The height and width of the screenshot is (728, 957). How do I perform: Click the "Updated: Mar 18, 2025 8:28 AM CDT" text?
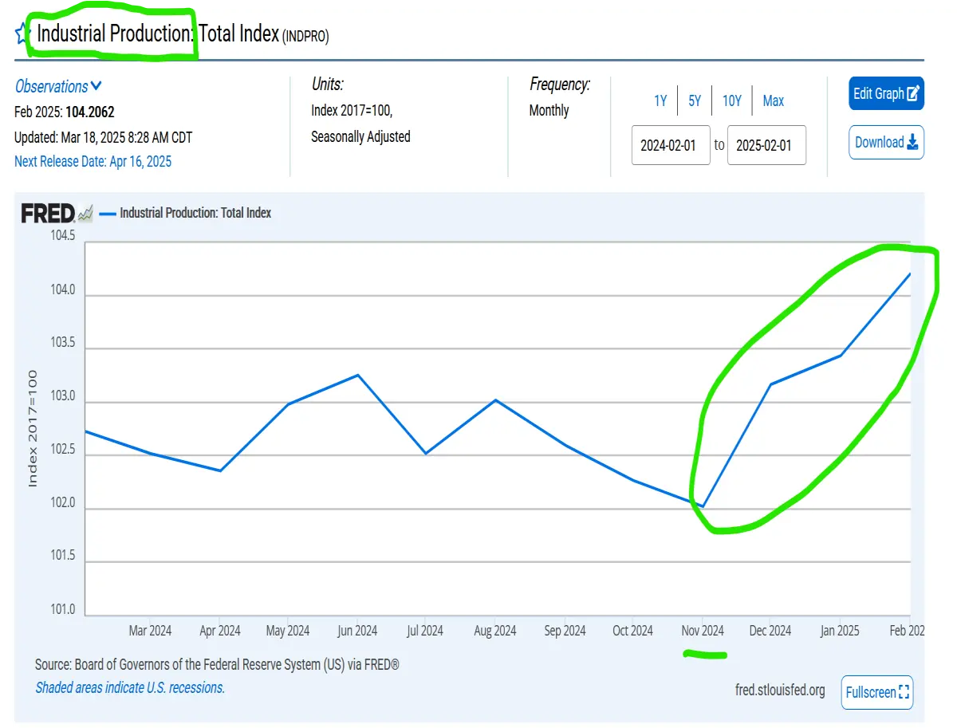pos(103,137)
